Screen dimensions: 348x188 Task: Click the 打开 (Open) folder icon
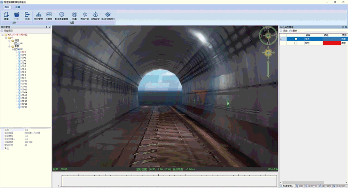click(17, 15)
